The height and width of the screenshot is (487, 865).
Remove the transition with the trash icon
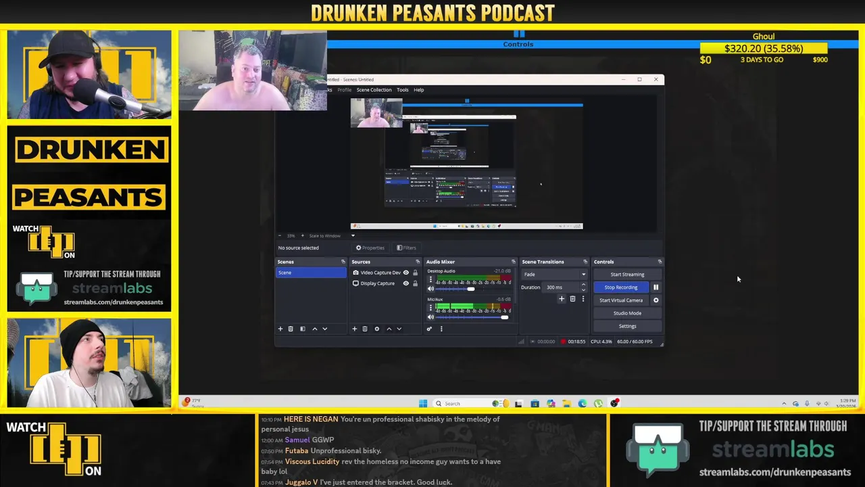click(x=572, y=299)
